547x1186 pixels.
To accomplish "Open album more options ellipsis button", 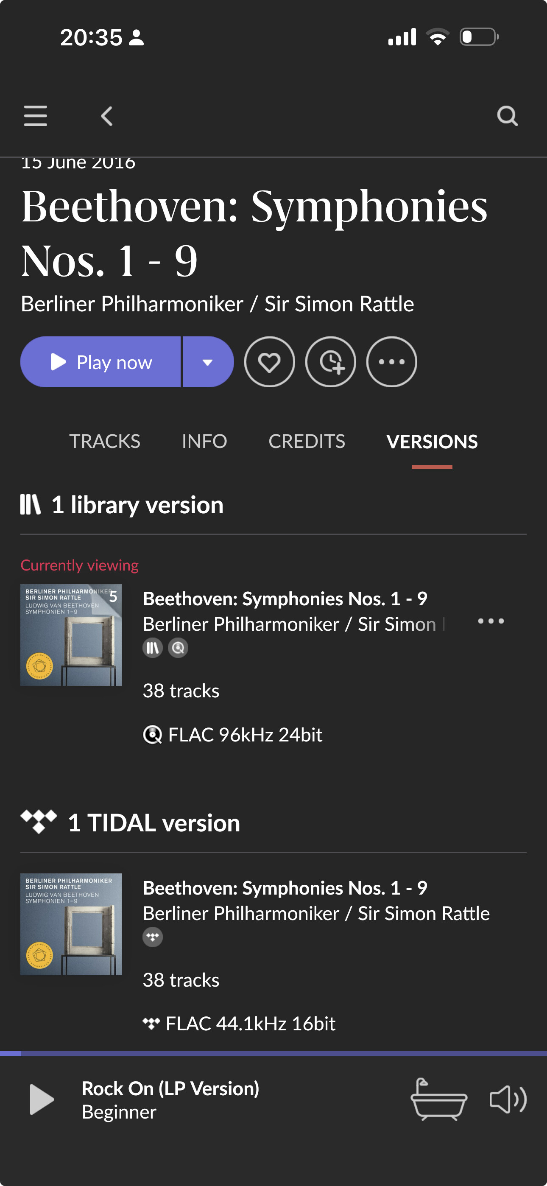I will coord(391,362).
